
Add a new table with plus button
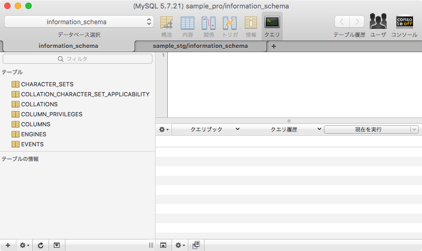[8, 245]
